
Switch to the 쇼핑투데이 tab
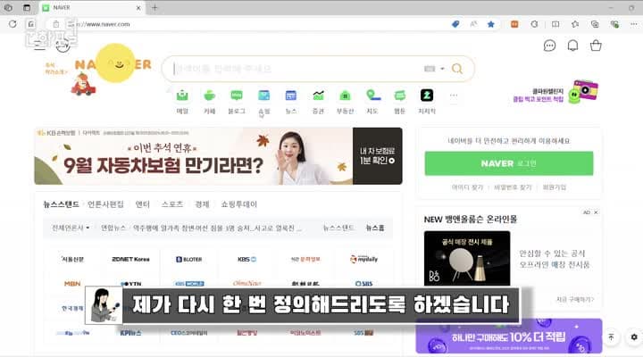tap(239, 204)
